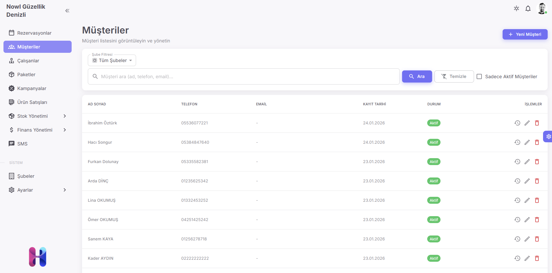The width and height of the screenshot is (552, 273).
Task: Open the notifications bell
Action: 528,9
